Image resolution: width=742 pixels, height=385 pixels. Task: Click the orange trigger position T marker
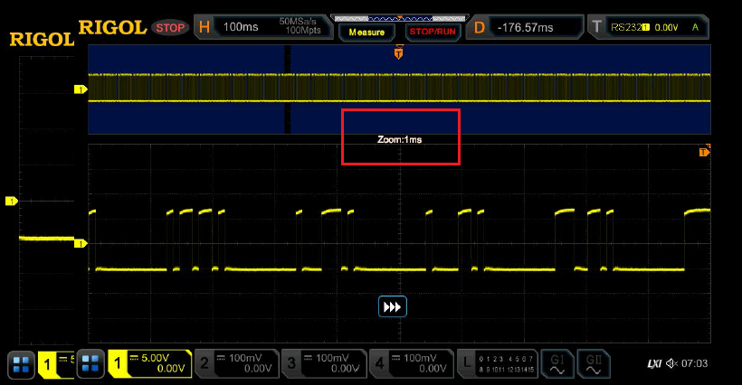(398, 54)
